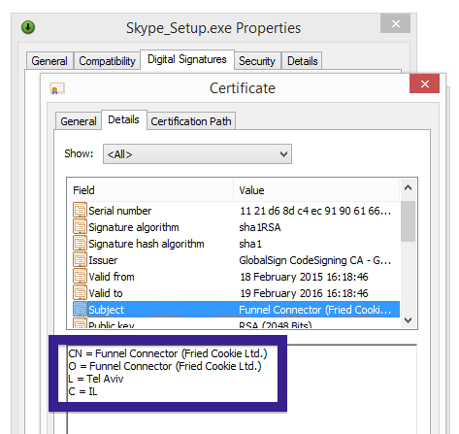Image resolution: width=459 pixels, height=434 pixels.
Task: Click the O = Funnel Connector line
Action: click(x=165, y=366)
